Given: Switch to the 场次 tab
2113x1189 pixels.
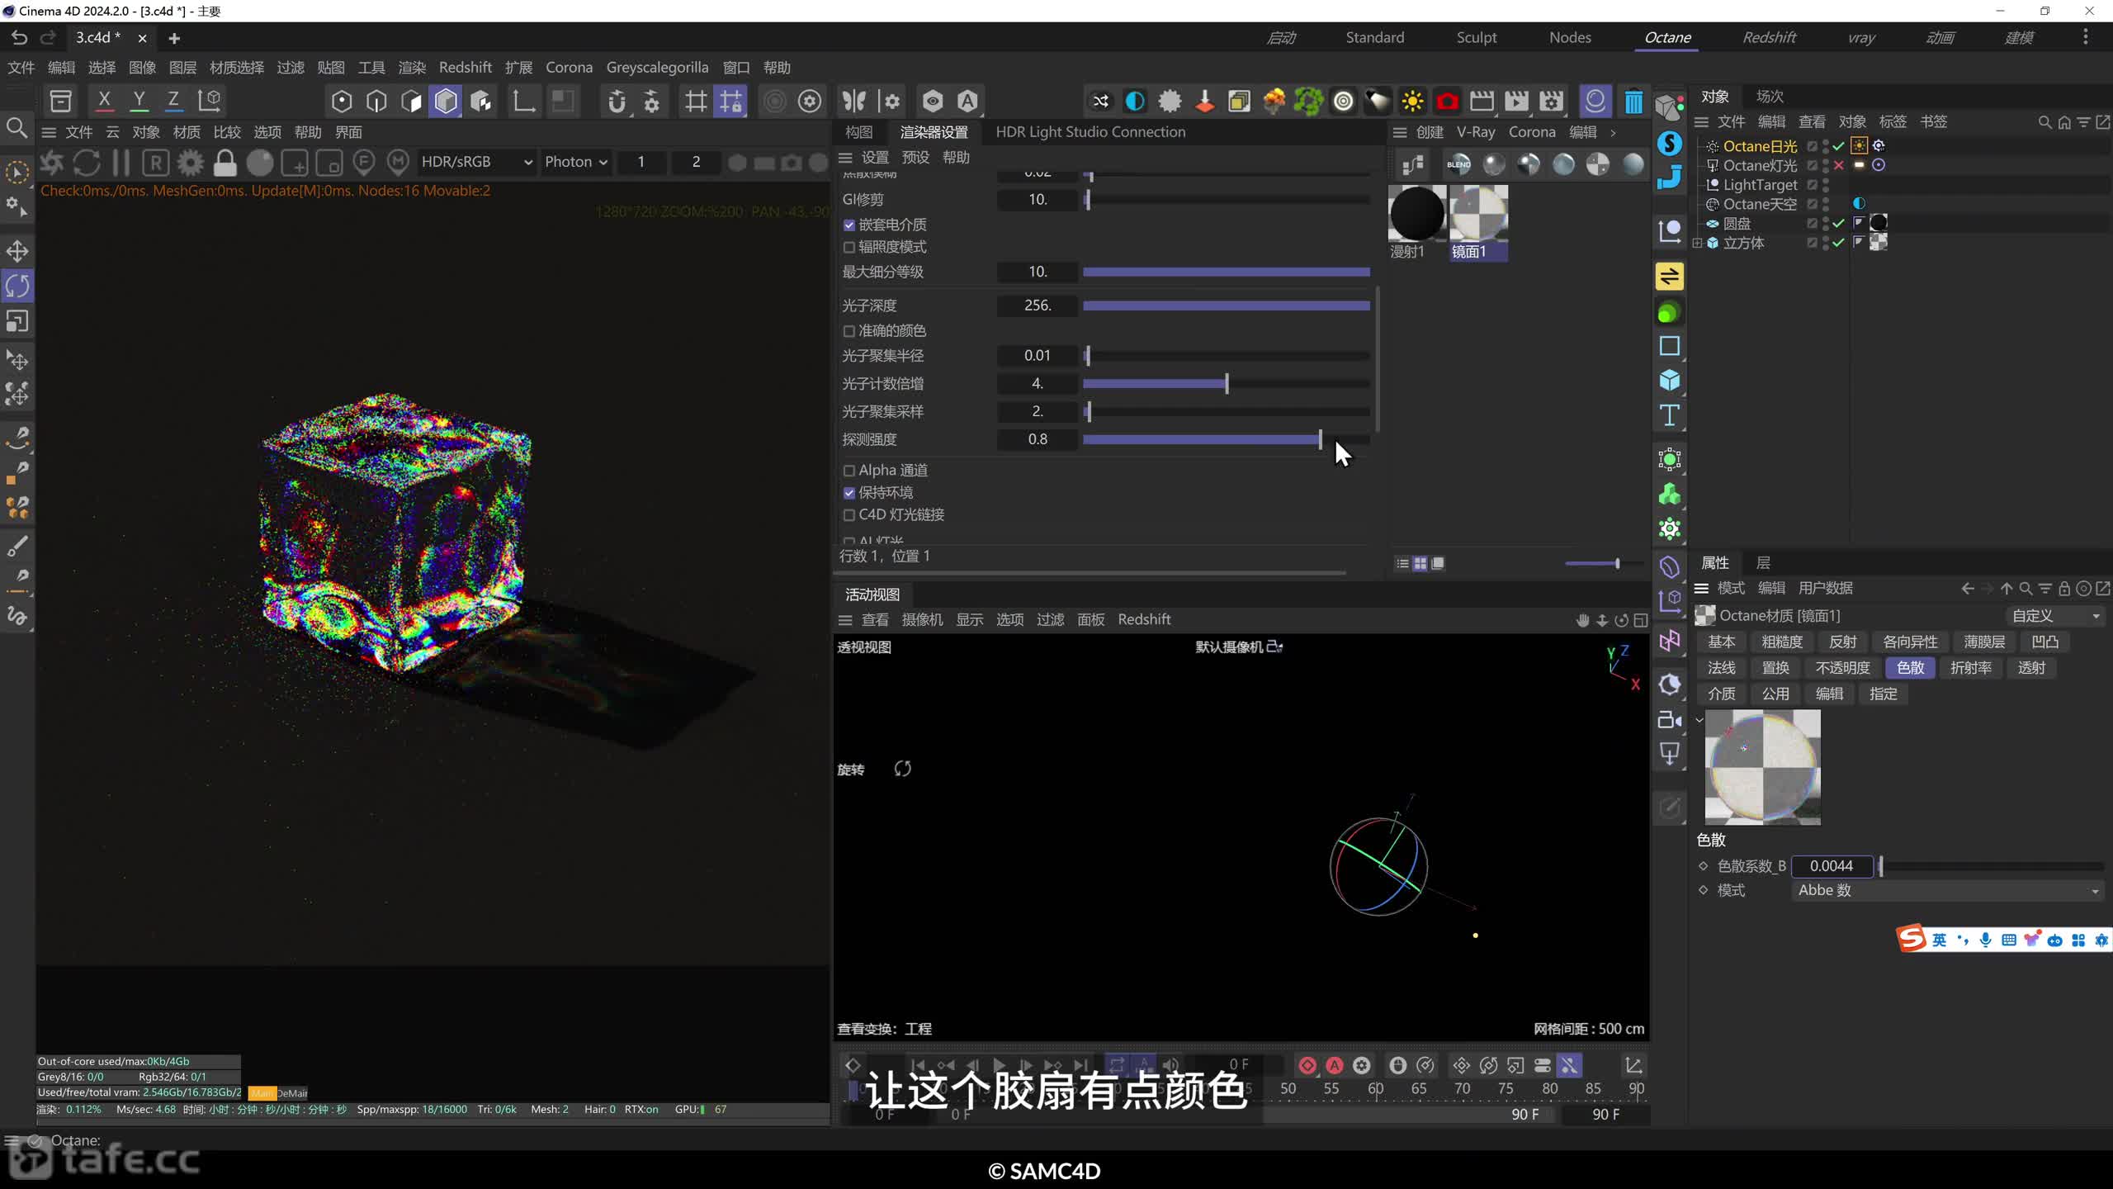Looking at the screenshot, I should click(x=1770, y=97).
